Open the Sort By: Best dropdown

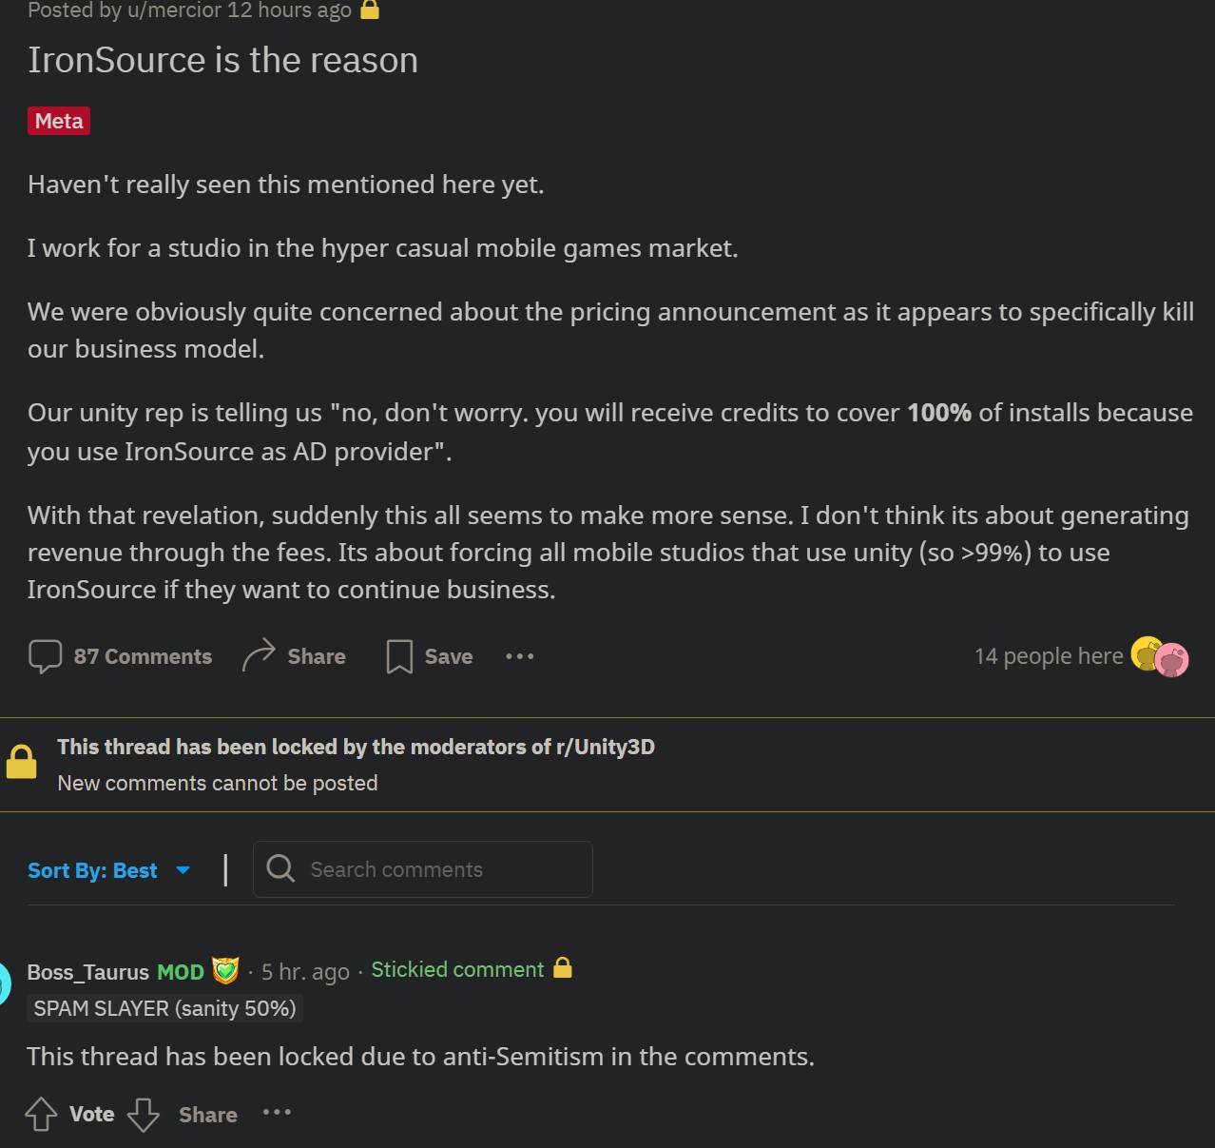[109, 870]
